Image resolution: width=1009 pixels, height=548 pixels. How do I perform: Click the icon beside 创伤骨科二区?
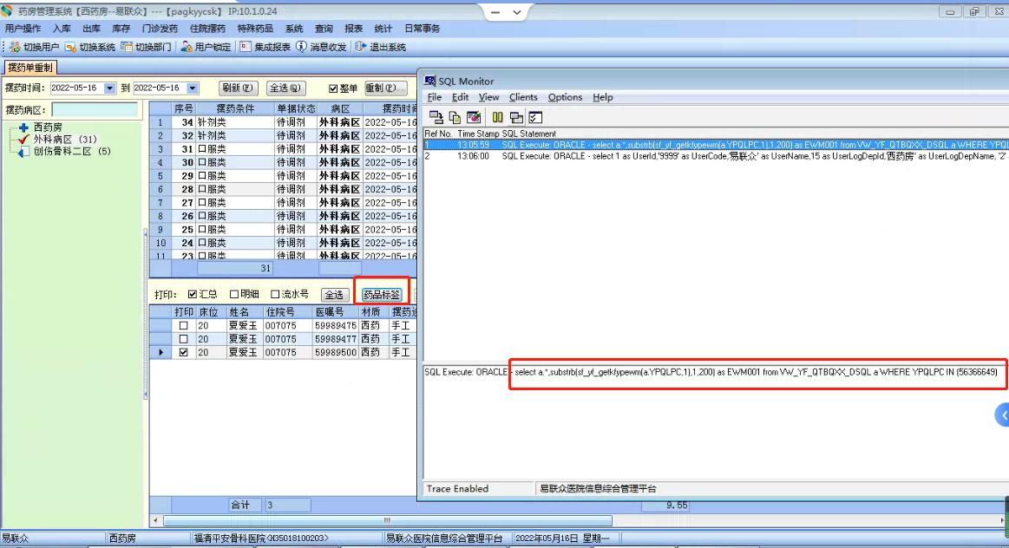click(23, 152)
